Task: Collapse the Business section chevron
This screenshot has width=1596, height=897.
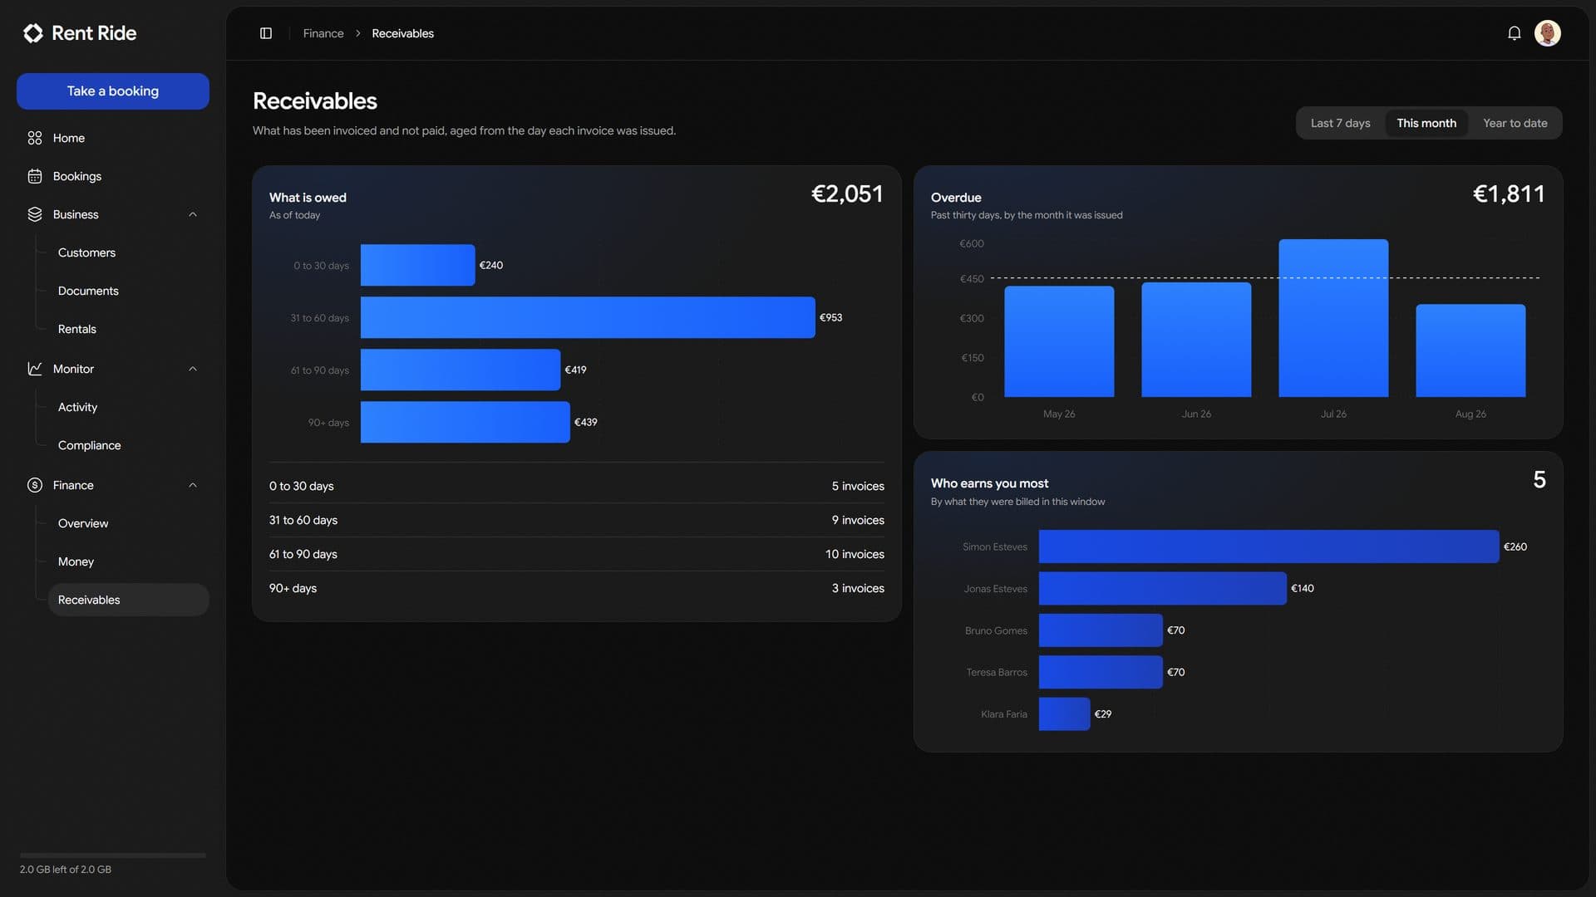Action: (x=193, y=214)
